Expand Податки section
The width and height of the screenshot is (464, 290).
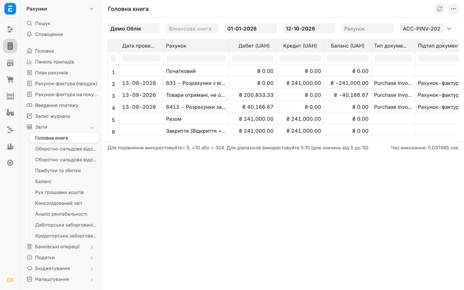tap(92, 258)
